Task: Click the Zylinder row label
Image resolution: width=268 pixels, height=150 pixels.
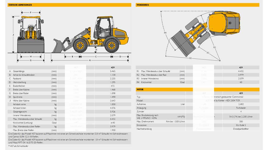Action: point(140,111)
